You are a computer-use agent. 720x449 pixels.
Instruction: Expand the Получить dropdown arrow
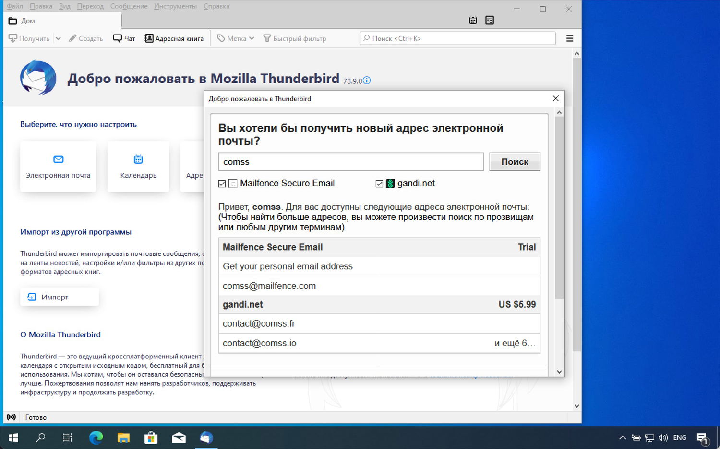pos(58,38)
